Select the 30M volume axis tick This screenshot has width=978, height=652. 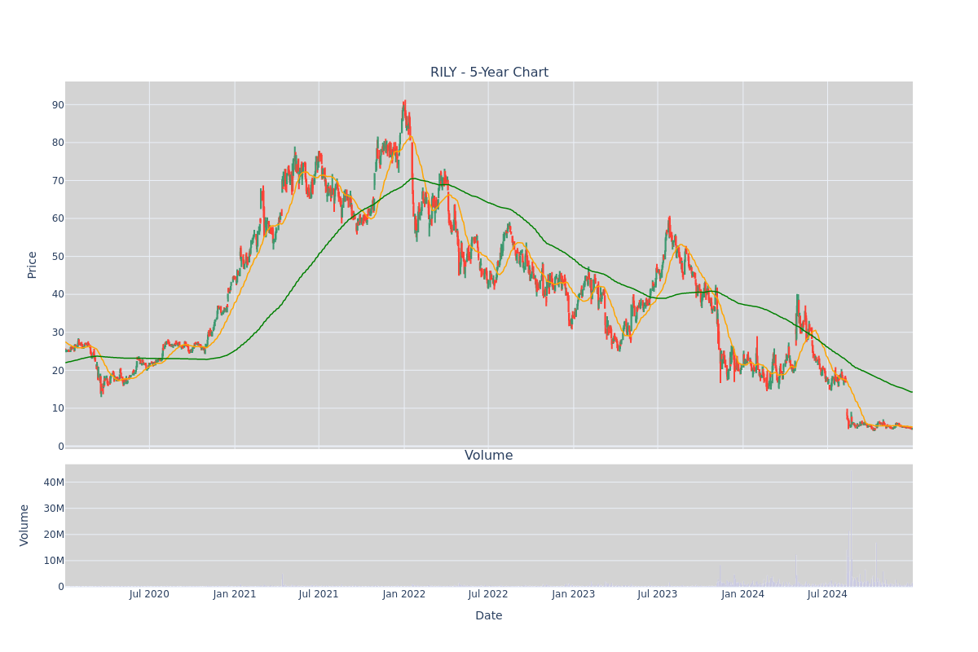pyautogui.click(x=55, y=509)
